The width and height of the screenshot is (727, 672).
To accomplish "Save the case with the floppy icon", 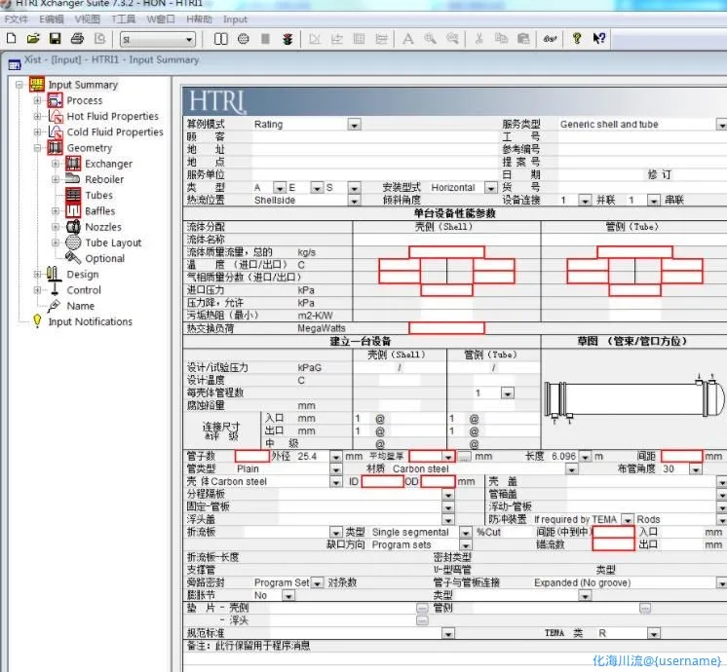I will (56, 38).
